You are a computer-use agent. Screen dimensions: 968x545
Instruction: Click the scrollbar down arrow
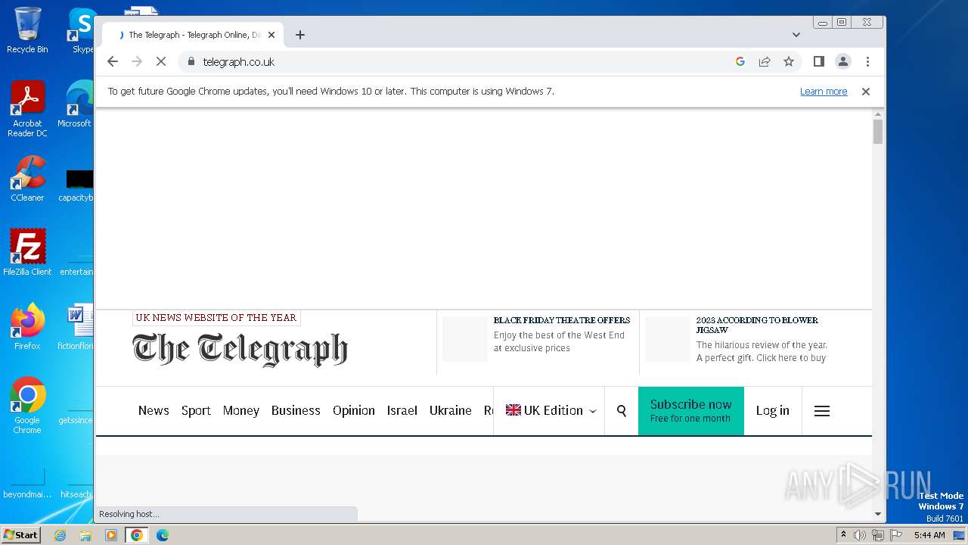[x=878, y=514]
